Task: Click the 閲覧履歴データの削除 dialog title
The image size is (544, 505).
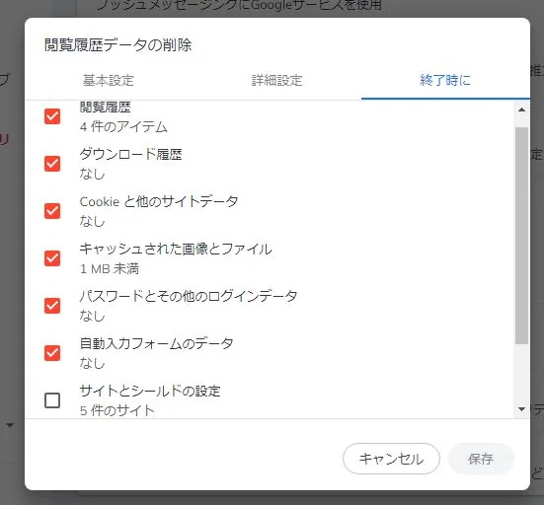Action: (x=117, y=45)
